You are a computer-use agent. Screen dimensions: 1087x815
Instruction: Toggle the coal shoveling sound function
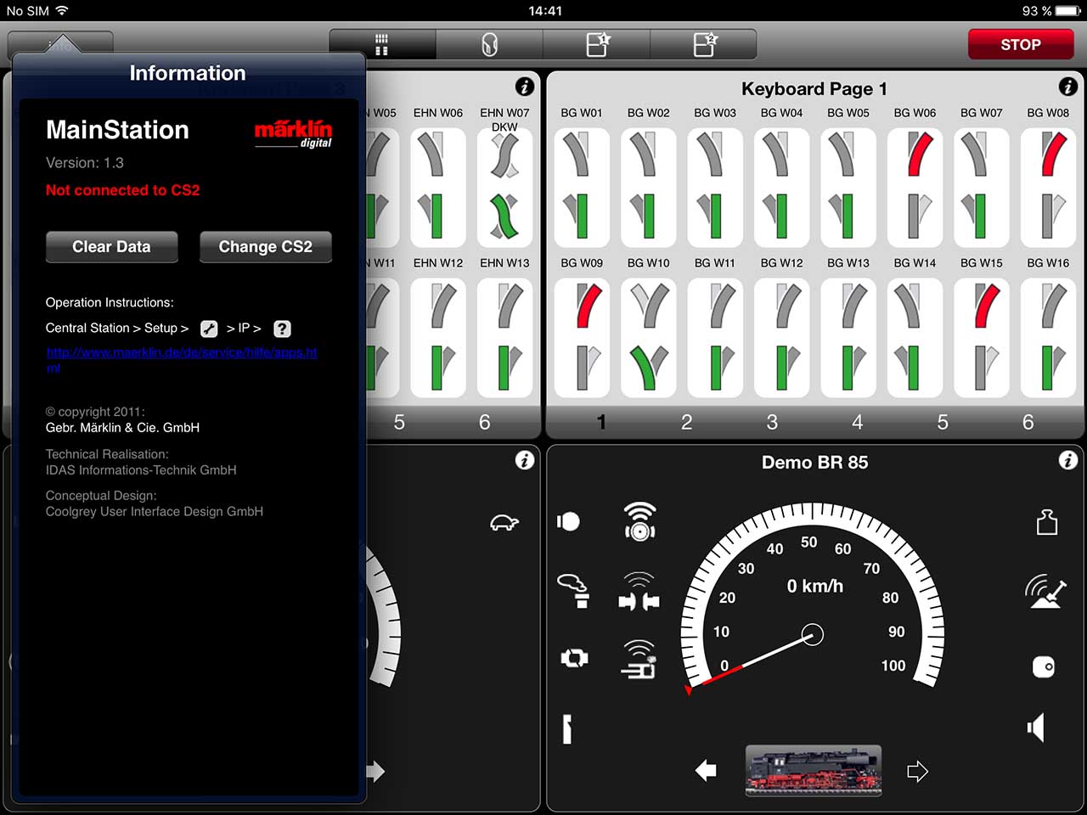pyautogui.click(x=1045, y=591)
